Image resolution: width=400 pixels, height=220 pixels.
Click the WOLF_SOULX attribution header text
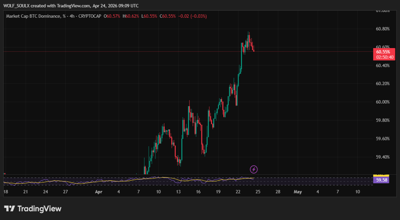(71, 6)
